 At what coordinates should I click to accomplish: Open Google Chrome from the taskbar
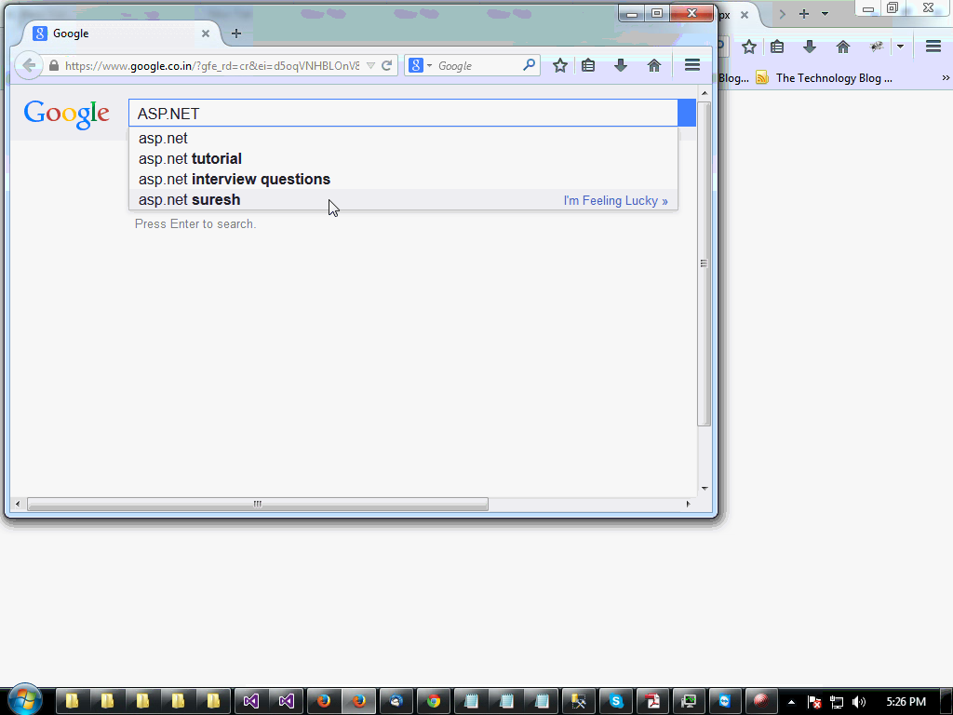pyautogui.click(x=434, y=701)
